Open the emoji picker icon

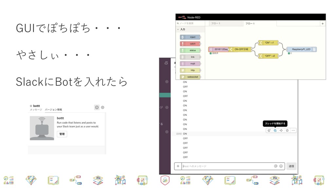click(x=281, y=166)
